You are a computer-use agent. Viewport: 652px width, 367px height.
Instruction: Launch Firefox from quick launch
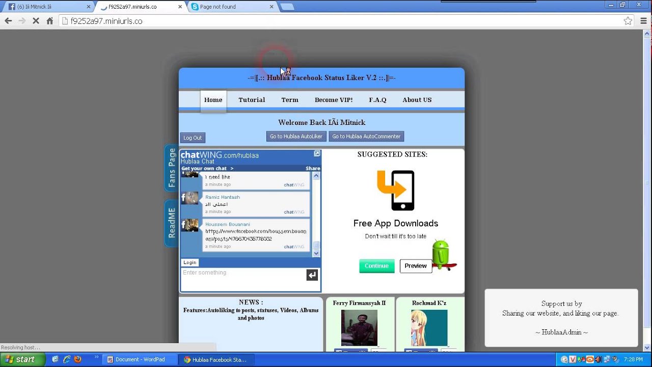coord(77,359)
